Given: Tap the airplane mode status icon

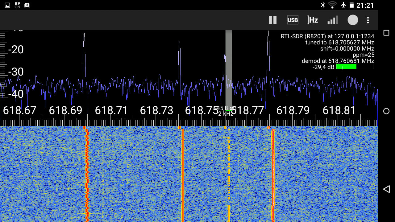Looking at the screenshot, I should pyautogui.click(x=343, y=5).
